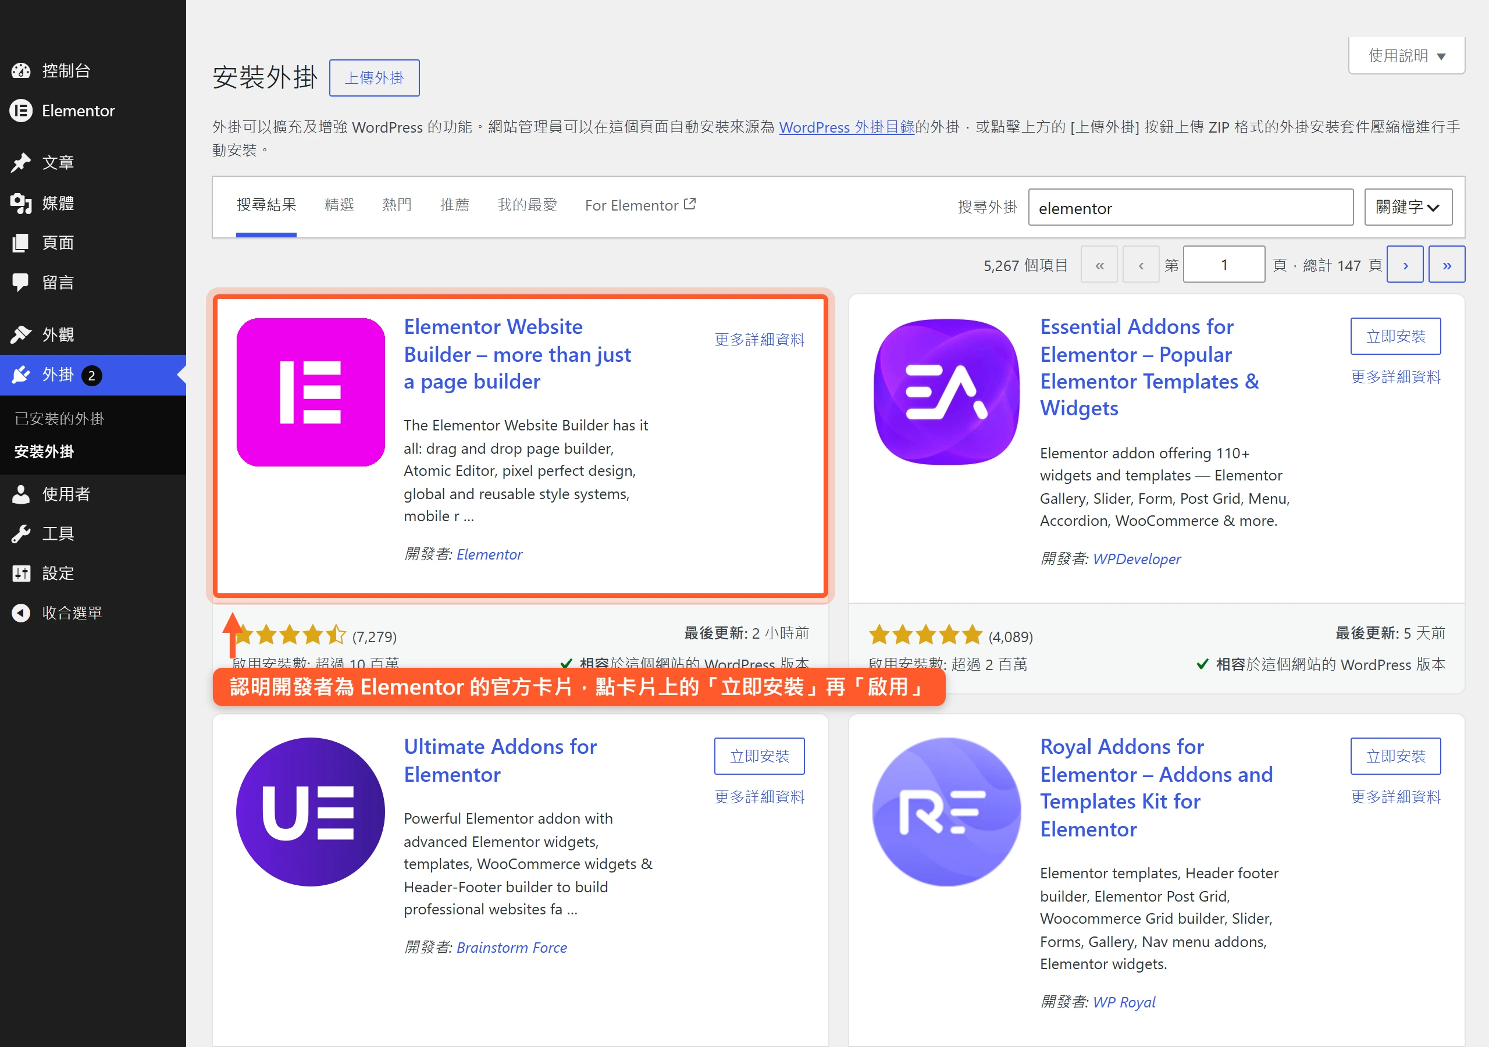Install Ultimate Addons for Elementor 立即安裝
Image resolution: width=1489 pixels, height=1047 pixels.
[x=759, y=756]
